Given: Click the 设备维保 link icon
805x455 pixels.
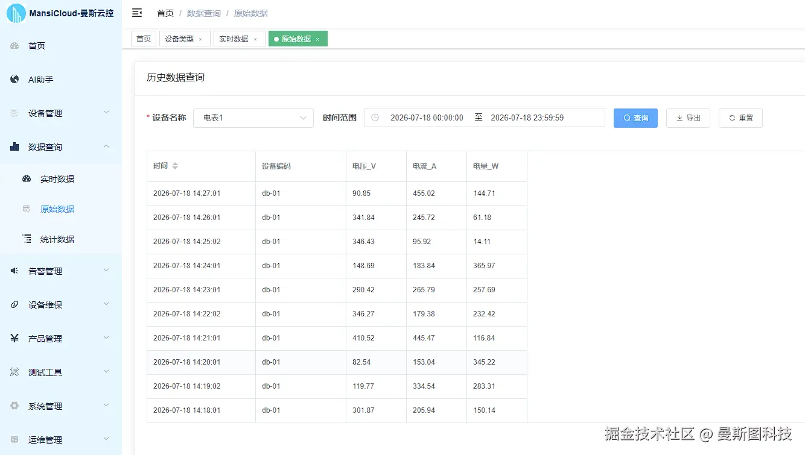Looking at the screenshot, I should 14,305.
